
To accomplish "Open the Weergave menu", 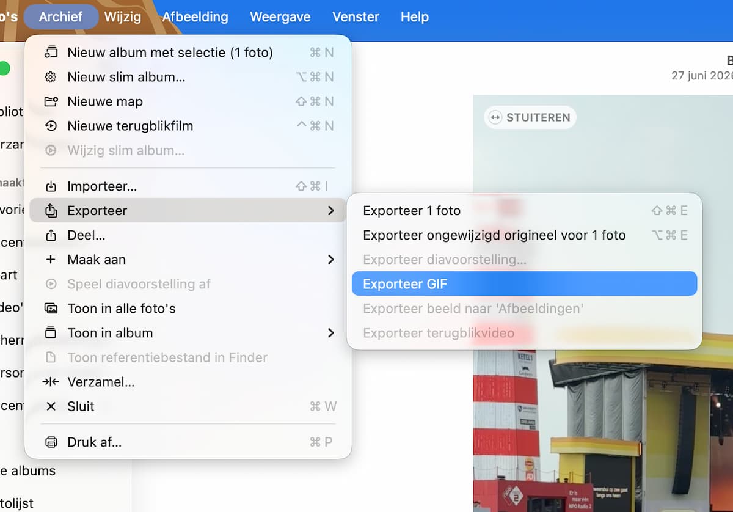I will tap(280, 16).
